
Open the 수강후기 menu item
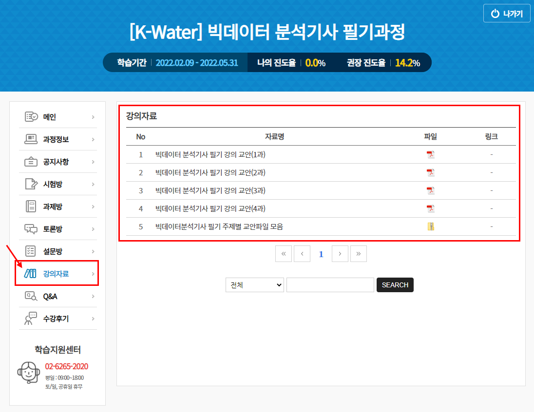point(58,318)
